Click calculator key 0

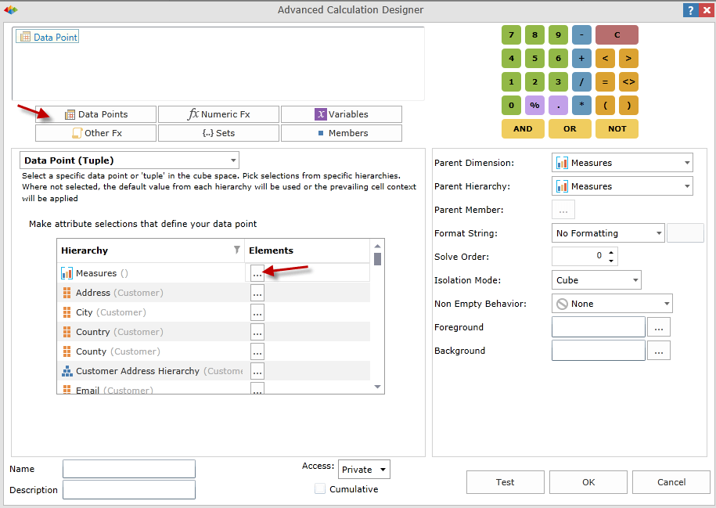[x=511, y=106]
